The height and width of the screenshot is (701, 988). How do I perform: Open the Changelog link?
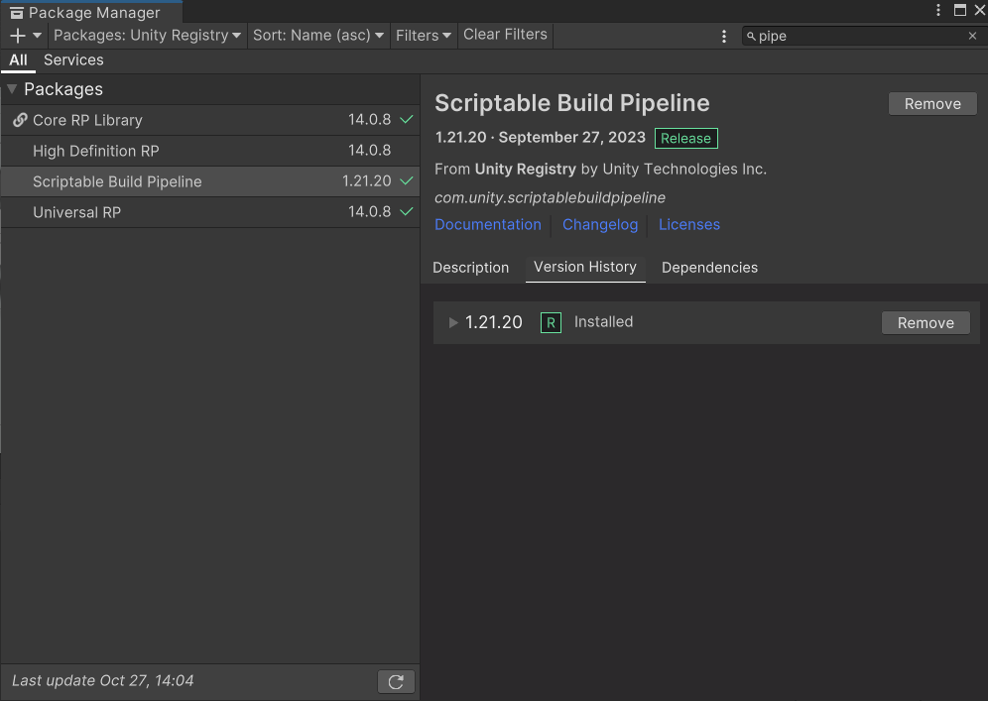click(x=600, y=225)
